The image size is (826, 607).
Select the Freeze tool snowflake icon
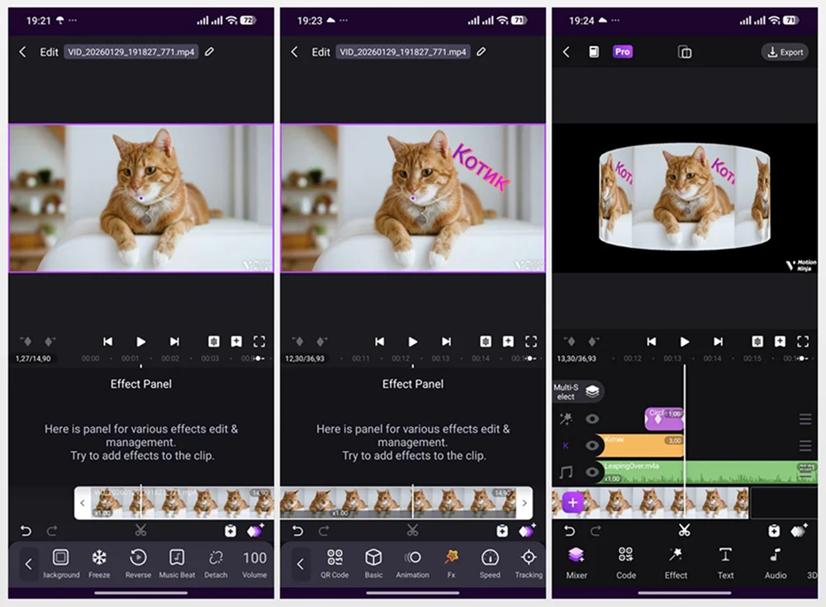pyautogui.click(x=99, y=558)
